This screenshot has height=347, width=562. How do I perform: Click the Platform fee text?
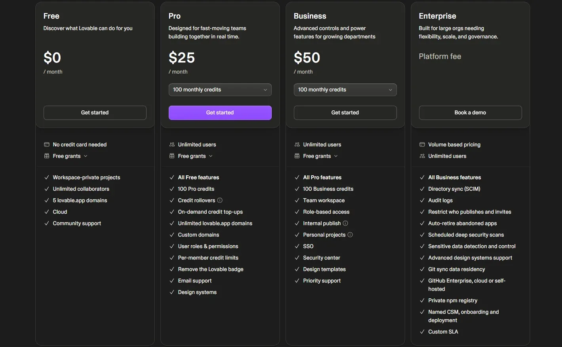tap(440, 56)
